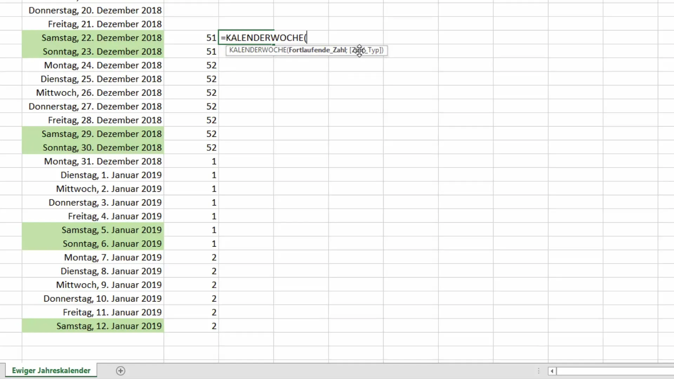674x379 pixels.
Task: Select week number 2 beside Montag, 7. Januar
Action: click(191, 257)
